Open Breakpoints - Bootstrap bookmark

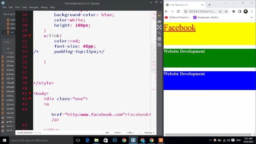pos(206,17)
